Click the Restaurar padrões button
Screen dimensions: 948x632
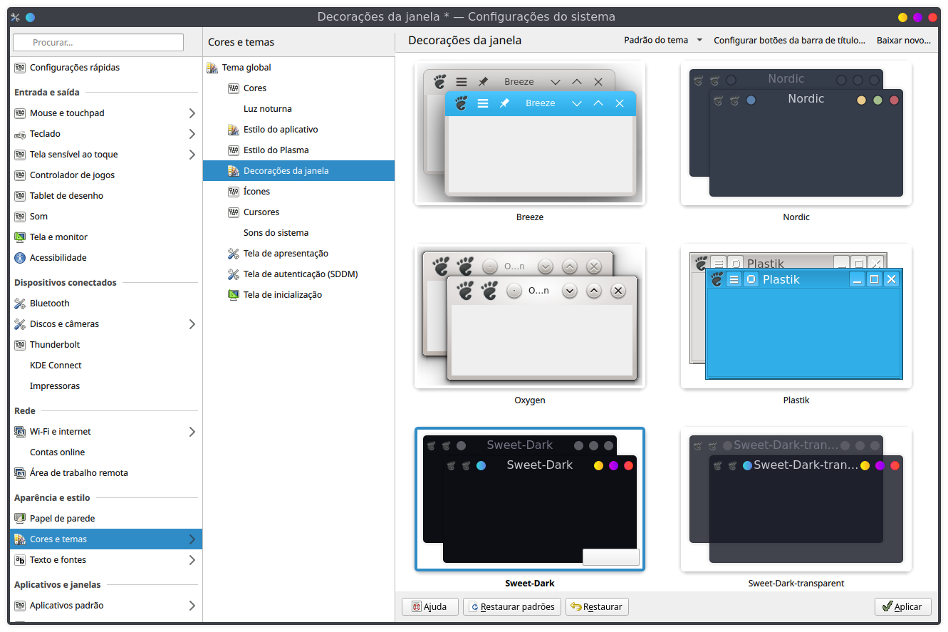[512, 607]
